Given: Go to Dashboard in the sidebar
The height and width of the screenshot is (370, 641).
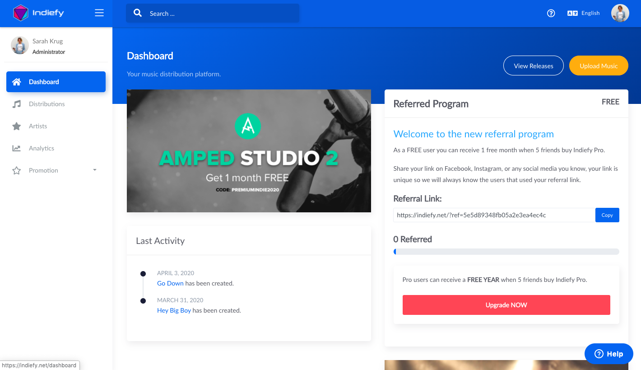Looking at the screenshot, I should coord(56,82).
